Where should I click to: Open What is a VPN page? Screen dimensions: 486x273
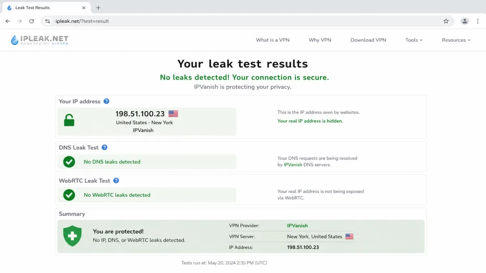(273, 40)
